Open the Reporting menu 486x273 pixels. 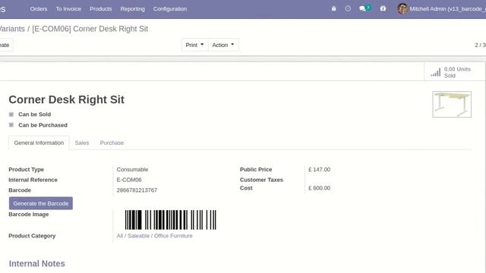tap(133, 9)
